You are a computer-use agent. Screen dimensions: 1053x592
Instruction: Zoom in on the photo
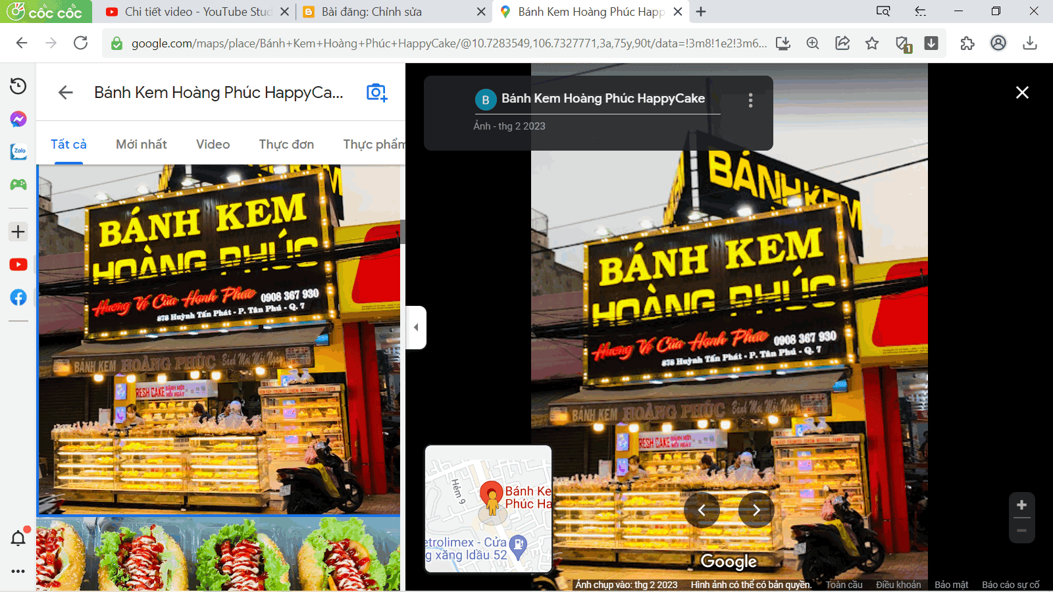tap(1021, 505)
